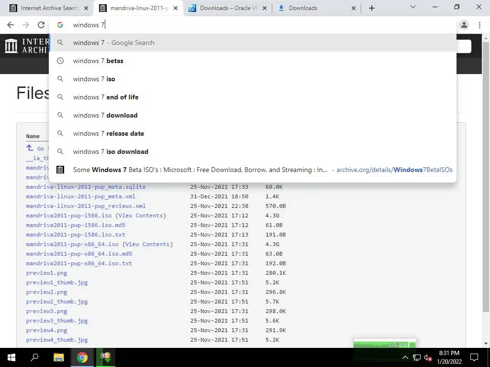Viewport: 490px width, 367px height.
Task: Download mandriva2011-pwp-x86_64.iso
Action: click(72, 244)
